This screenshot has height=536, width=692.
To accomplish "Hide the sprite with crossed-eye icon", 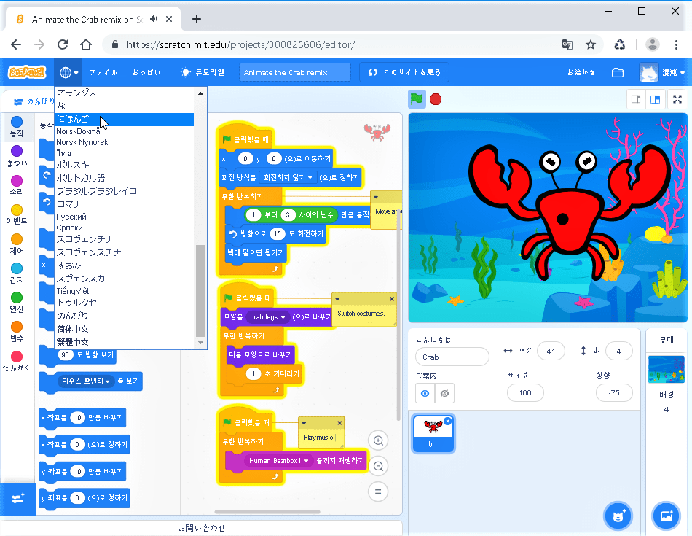I will coord(444,393).
